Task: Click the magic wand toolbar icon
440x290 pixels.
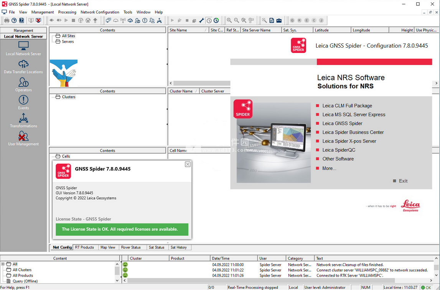Action: pos(264,20)
